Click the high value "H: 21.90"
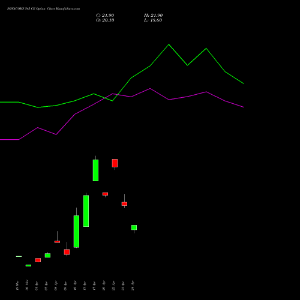This screenshot has width=300, height=300. click(x=153, y=16)
